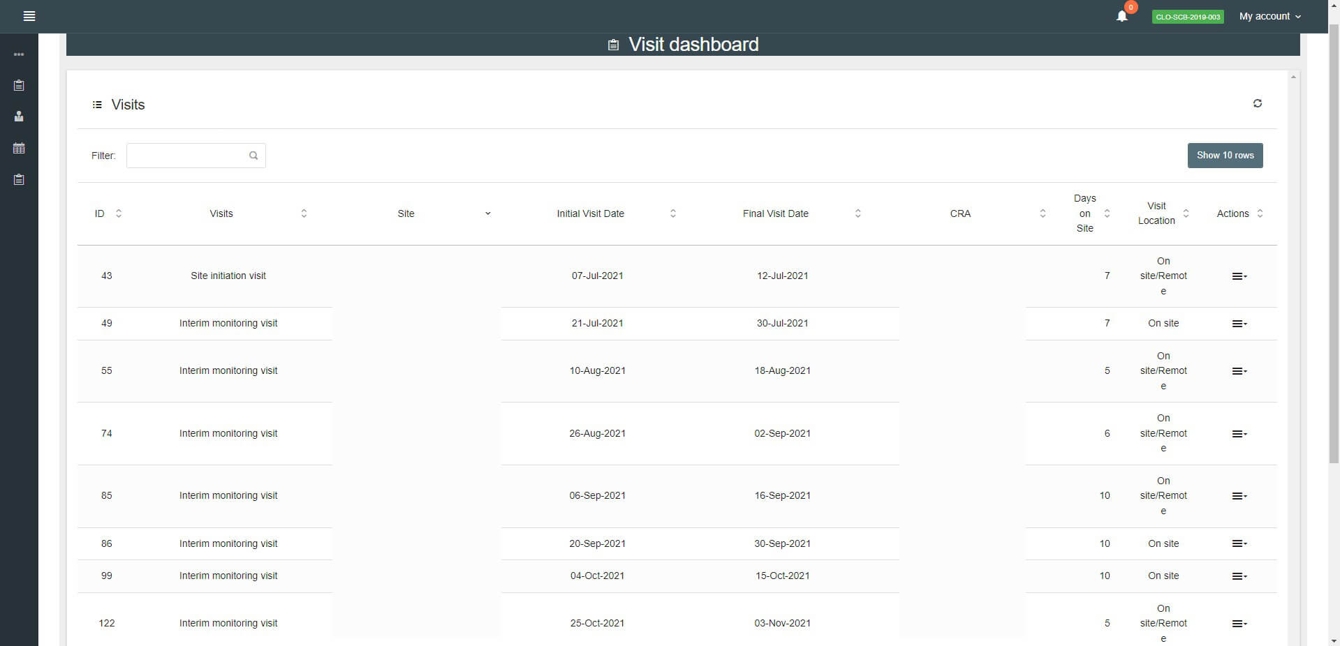
Task: Click Interim monitoring visit in row 49
Action: pyautogui.click(x=228, y=323)
